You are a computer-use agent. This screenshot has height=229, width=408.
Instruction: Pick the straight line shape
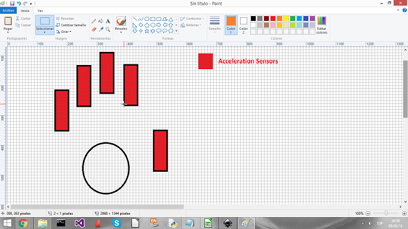(135, 19)
